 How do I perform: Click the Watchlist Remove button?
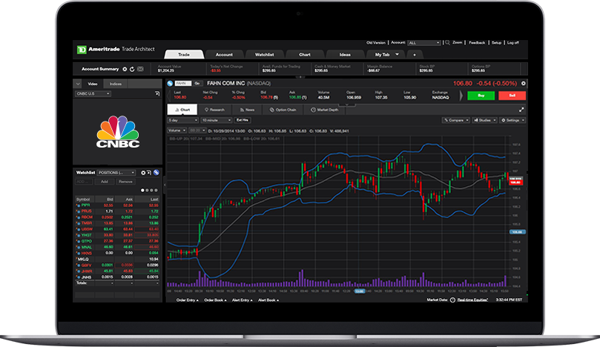pyautogui.click(x=125, y=182)
